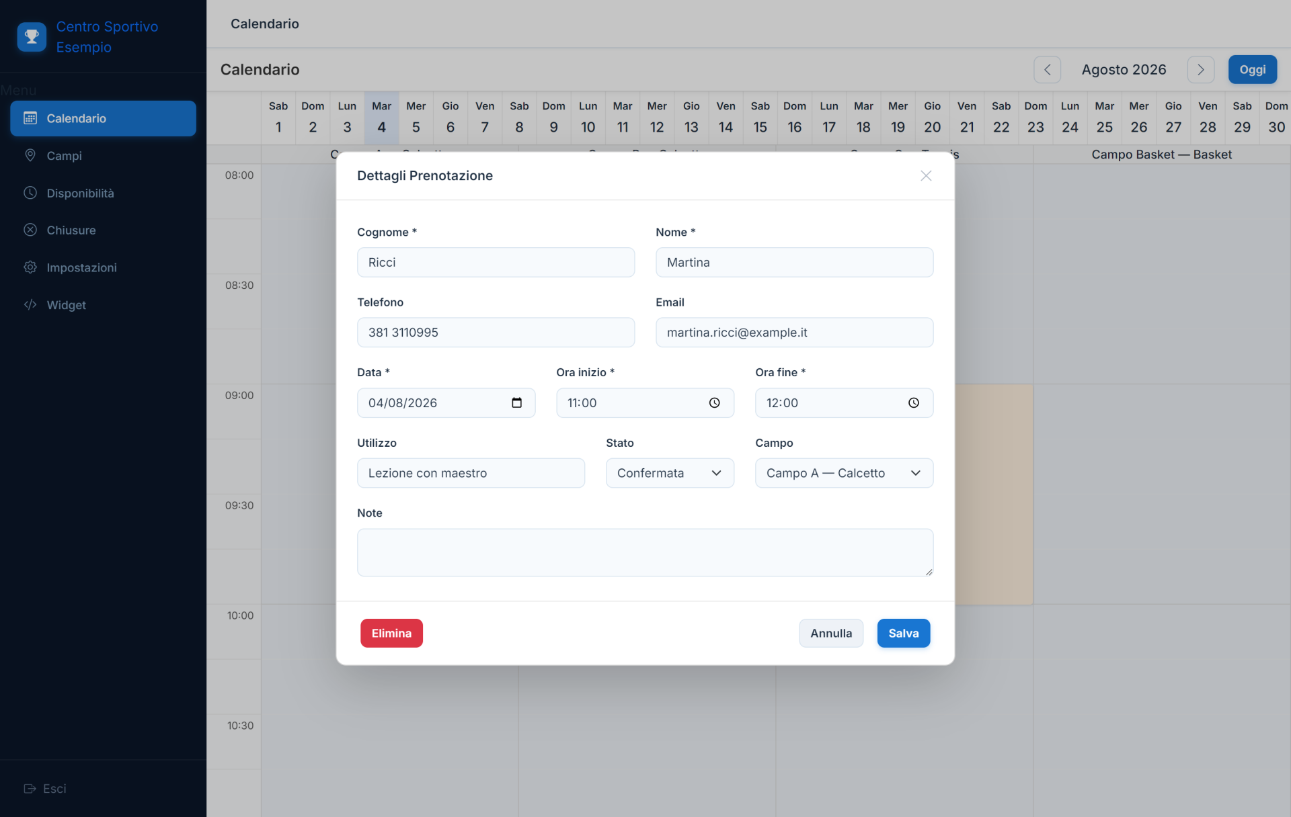The width and height of the screenshot is (1291, 817).
Task: Click the Salva button
Action: (x=903, y=633)
